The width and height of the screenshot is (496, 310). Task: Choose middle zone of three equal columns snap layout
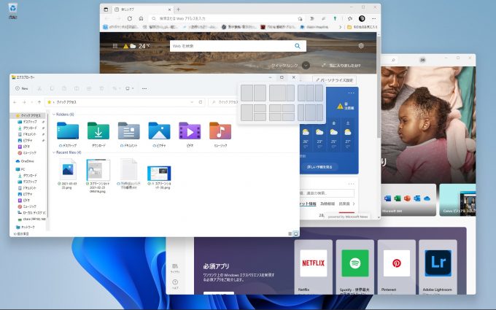(310, 93)
